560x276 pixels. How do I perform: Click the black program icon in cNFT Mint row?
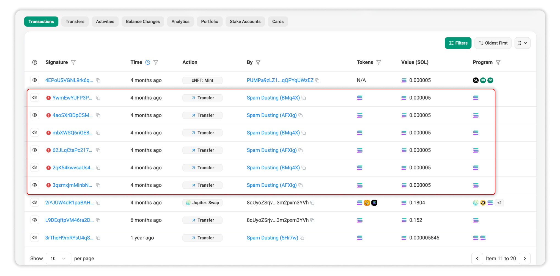476,80
